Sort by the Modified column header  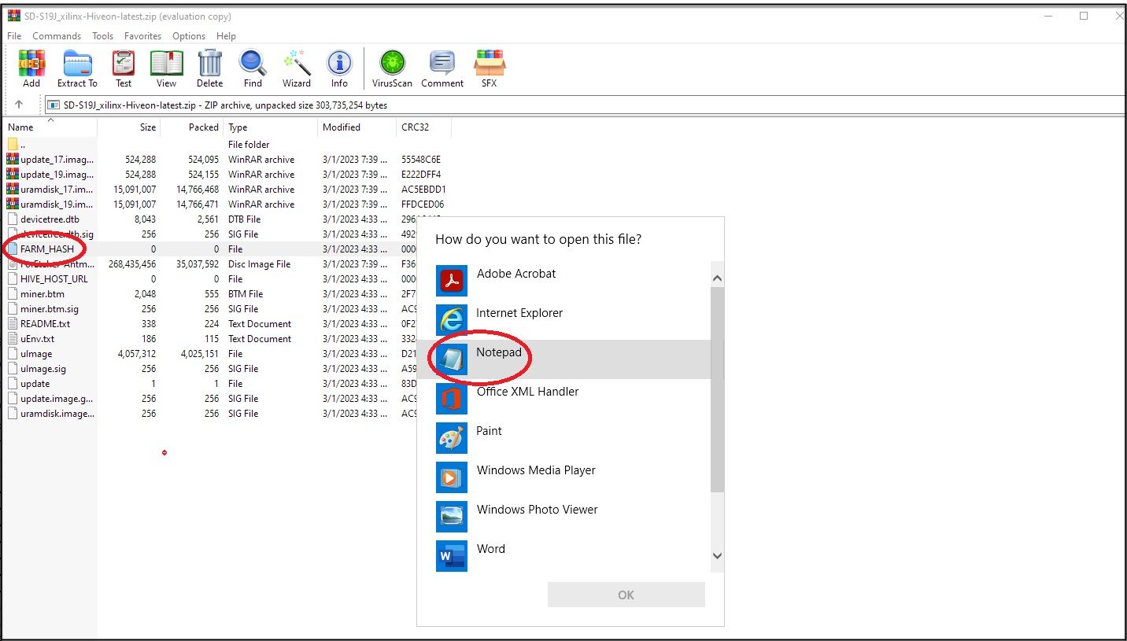(x=357, y=127)
